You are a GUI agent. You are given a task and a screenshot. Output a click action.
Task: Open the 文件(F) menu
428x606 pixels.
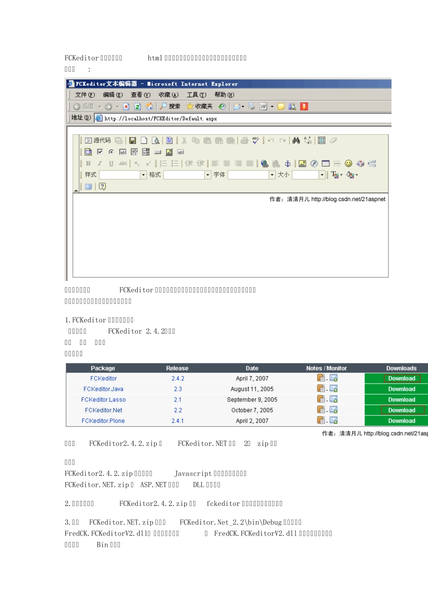click(85, 95)
